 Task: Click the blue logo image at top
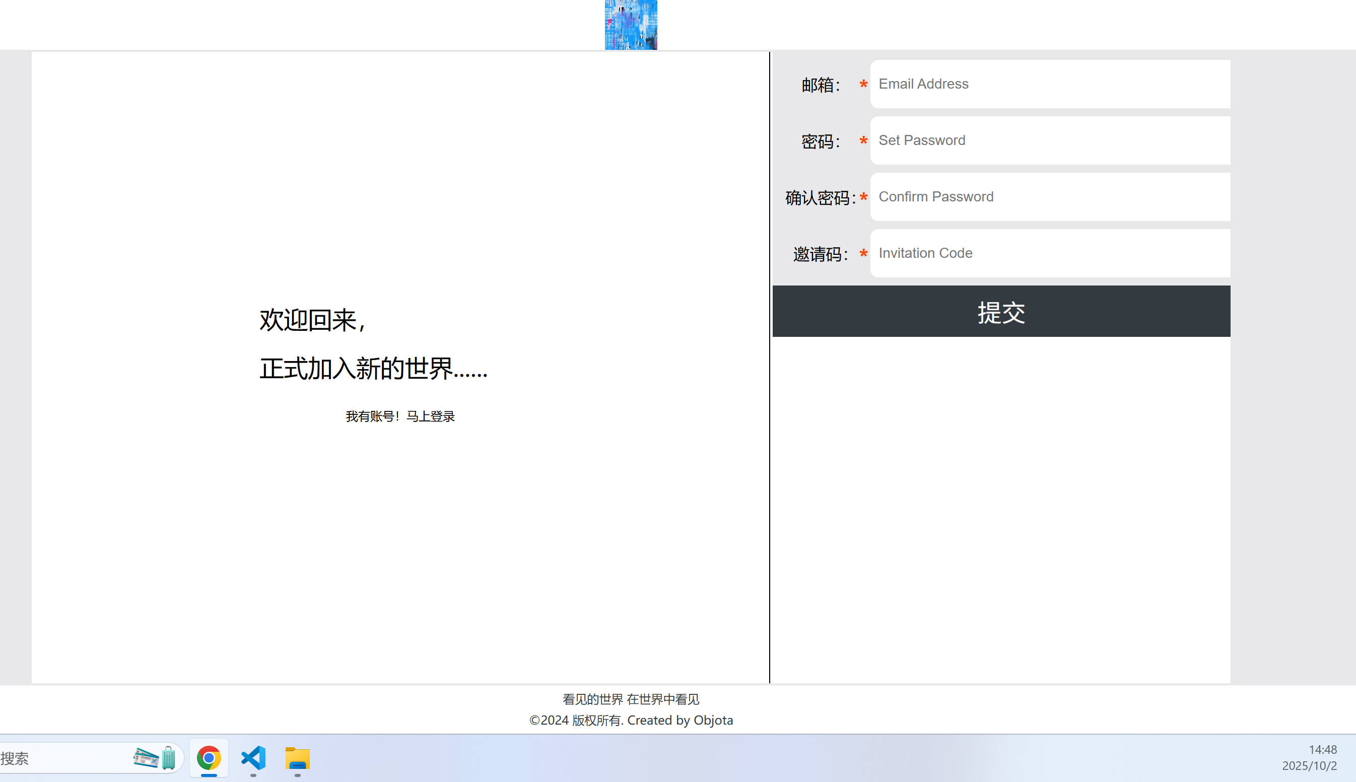(x=631, y=25)
